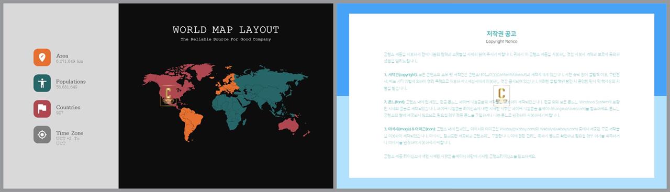Click the '저작권 공고' heading

point(501,33)
